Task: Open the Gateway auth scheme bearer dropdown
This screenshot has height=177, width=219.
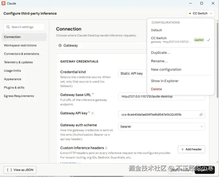Action: pos(162,127)
